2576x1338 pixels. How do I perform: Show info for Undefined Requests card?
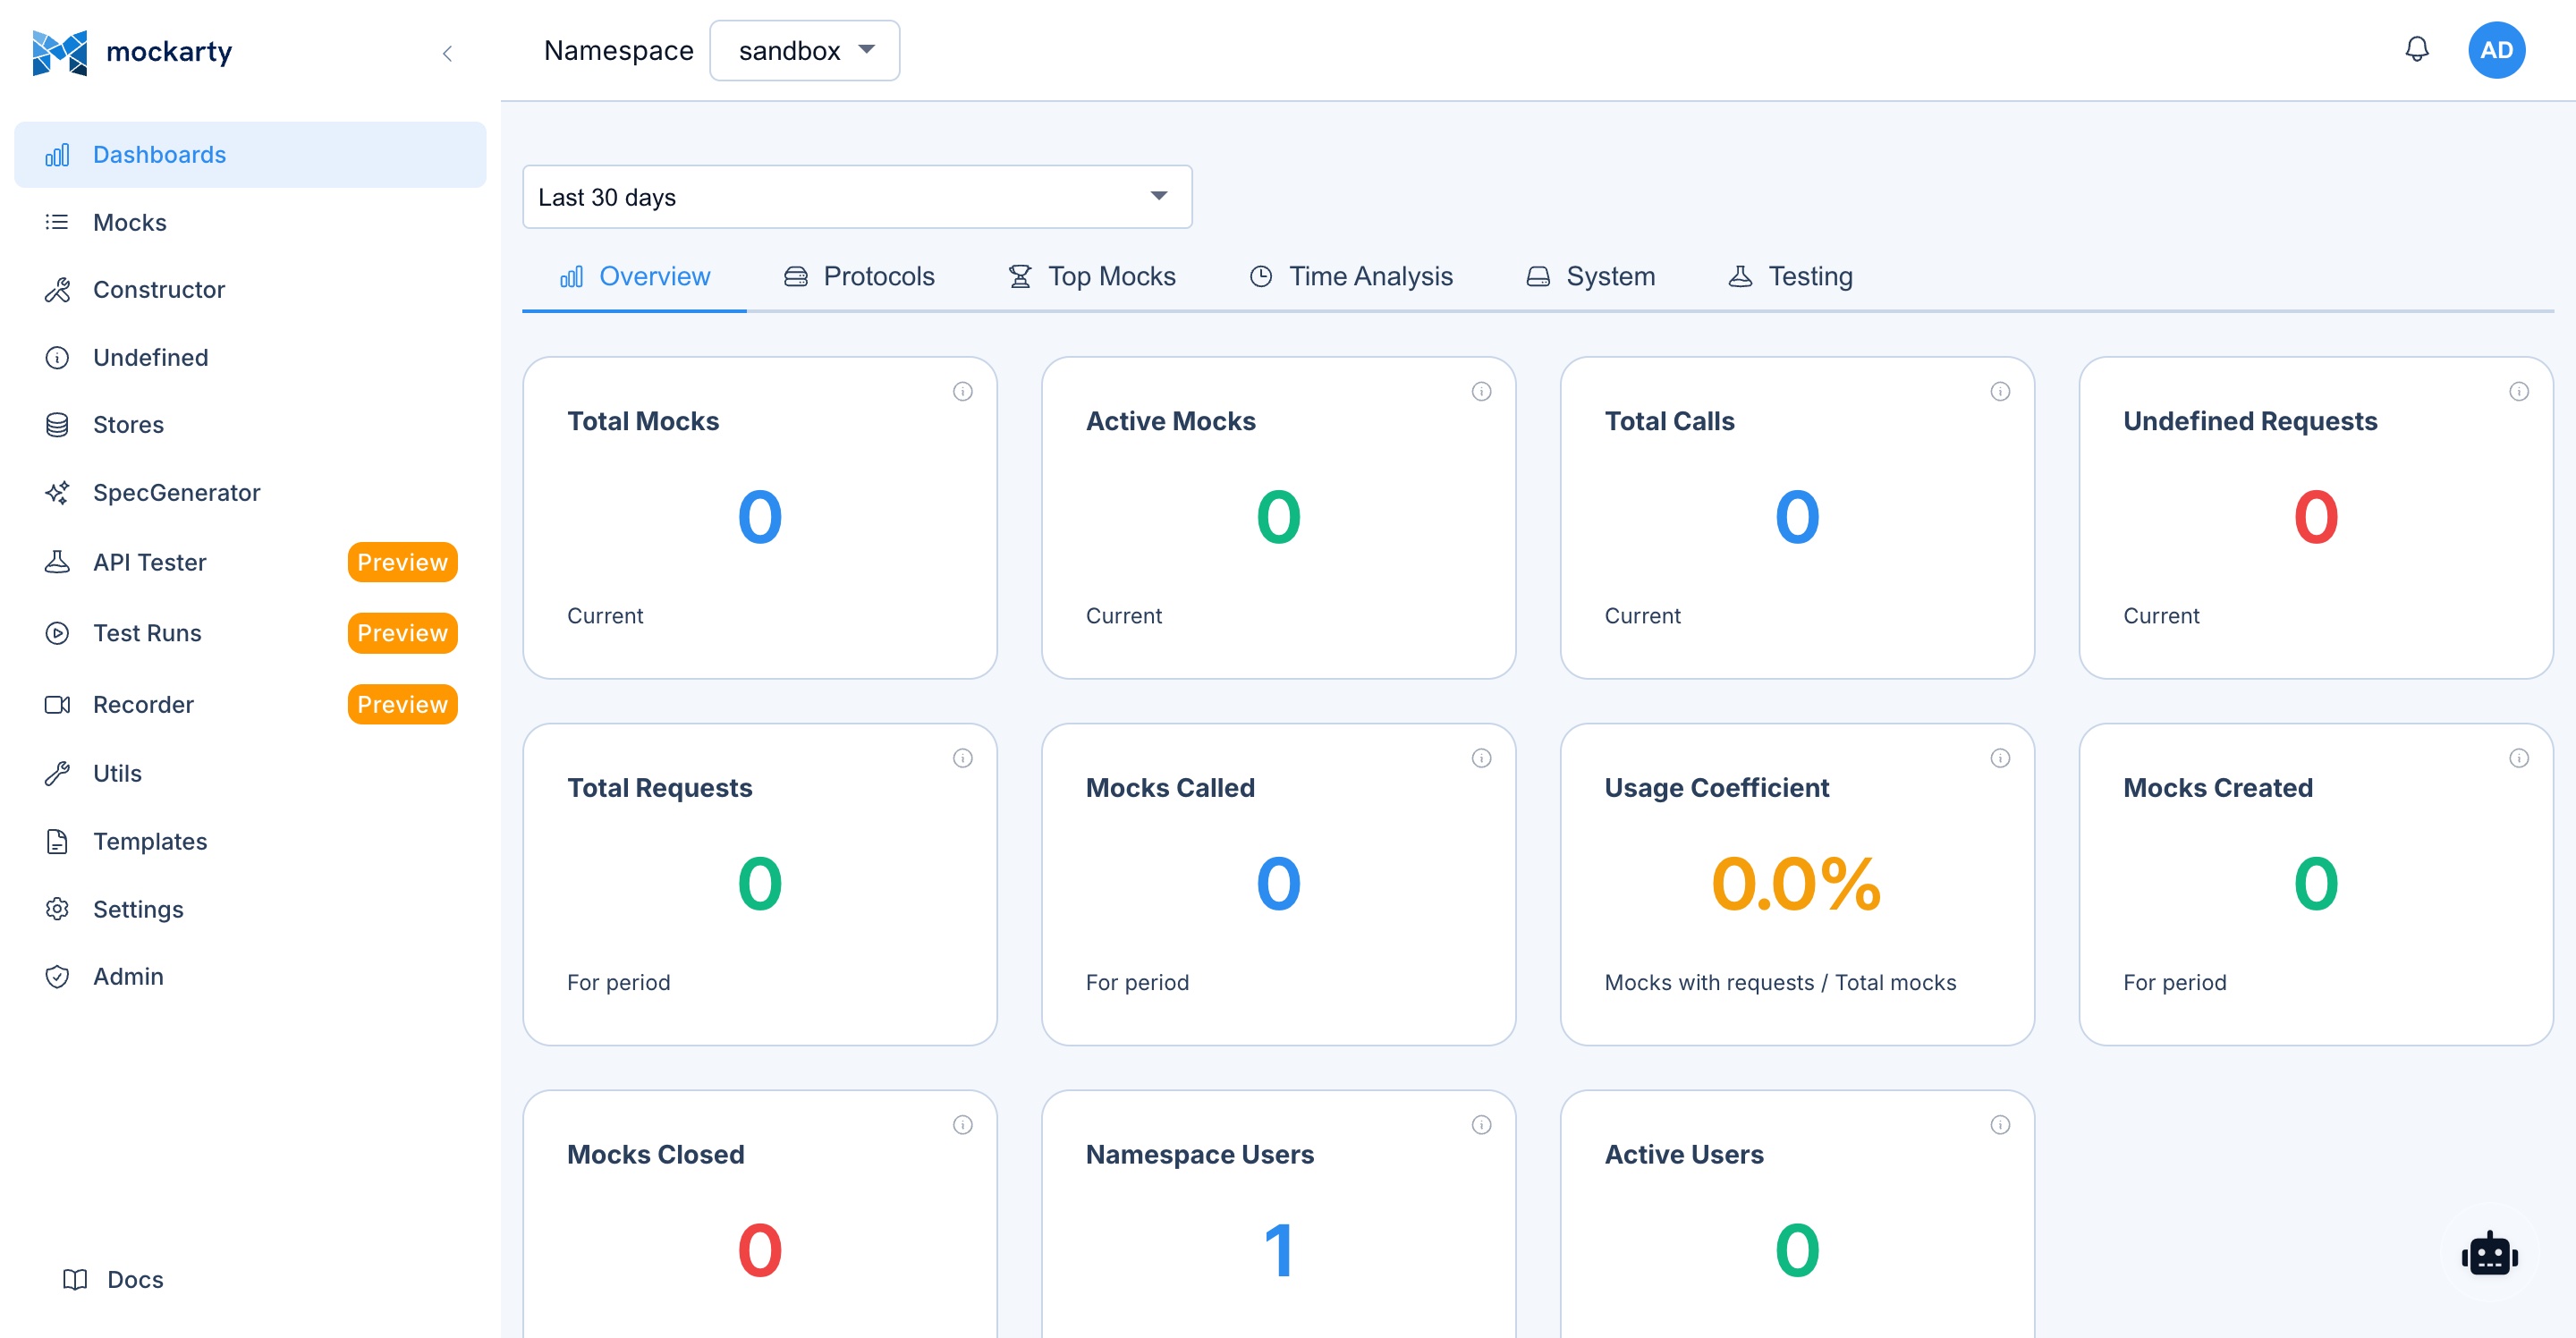(x=2518, y=392)
